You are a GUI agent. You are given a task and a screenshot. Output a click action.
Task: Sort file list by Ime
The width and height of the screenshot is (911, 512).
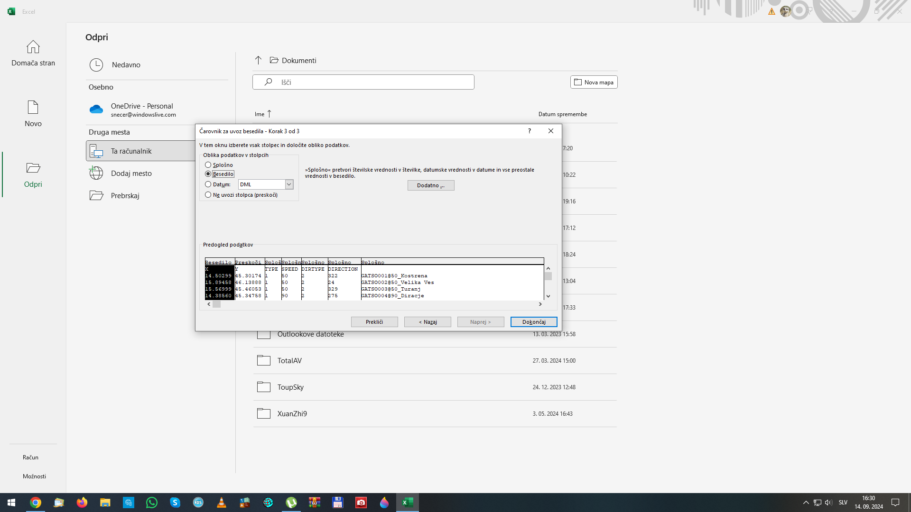tap(262, 114)
